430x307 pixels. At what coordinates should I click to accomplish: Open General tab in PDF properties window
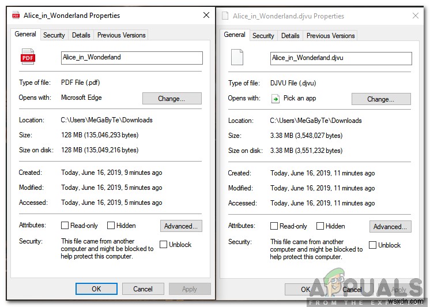point(25,34)
